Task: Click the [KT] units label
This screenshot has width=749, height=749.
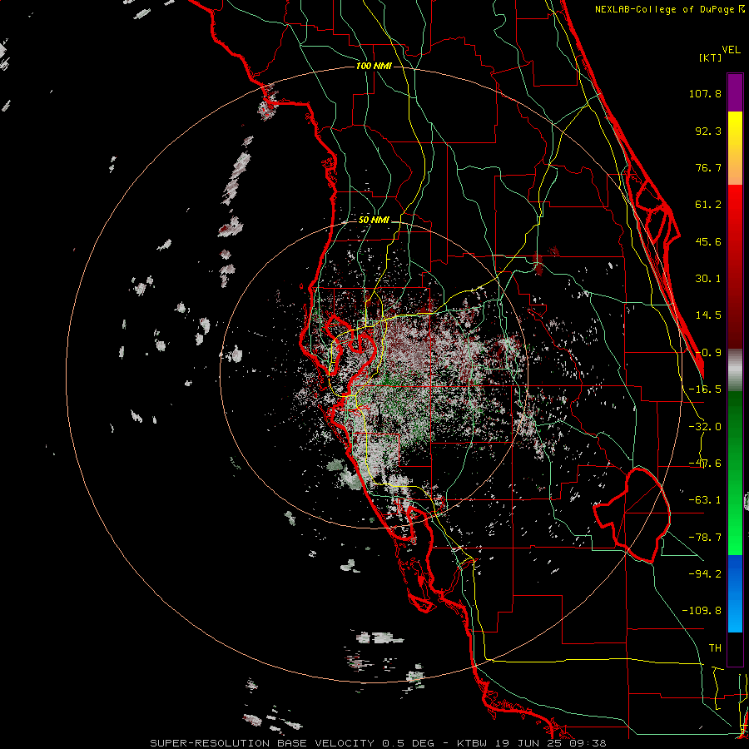Action: (711, 57)
